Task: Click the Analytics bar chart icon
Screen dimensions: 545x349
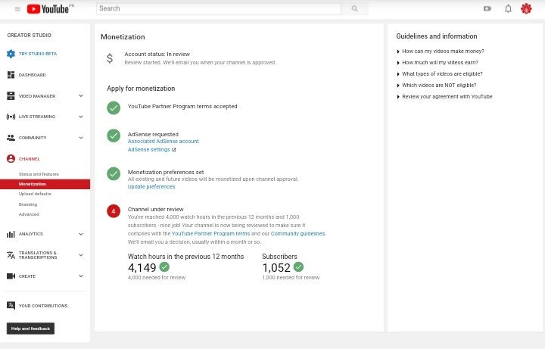Action: click(11, 234)
